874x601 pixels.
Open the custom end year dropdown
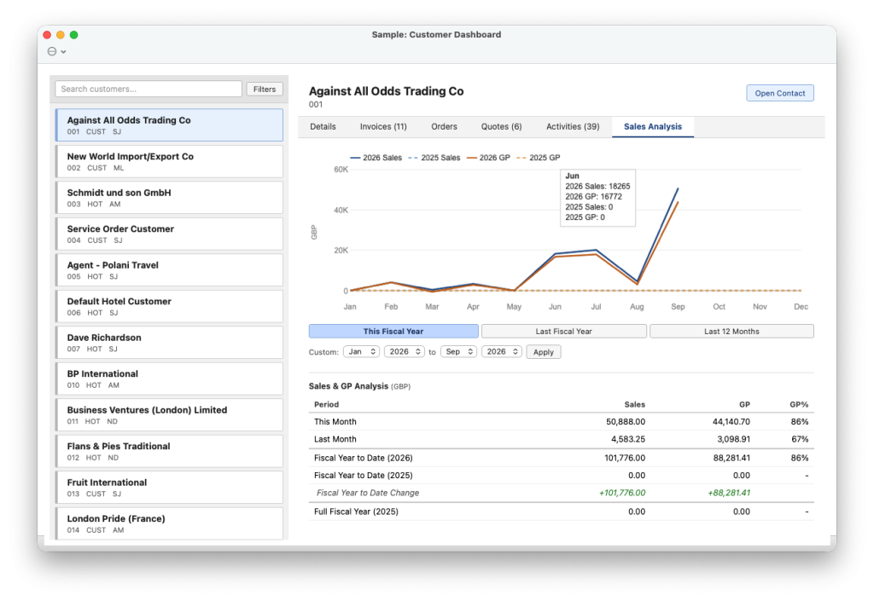coord(502,352)
